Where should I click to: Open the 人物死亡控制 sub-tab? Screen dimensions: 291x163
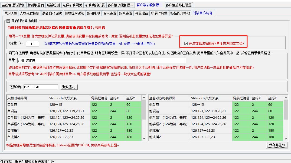pyautogui.click(x=30, y=13)
